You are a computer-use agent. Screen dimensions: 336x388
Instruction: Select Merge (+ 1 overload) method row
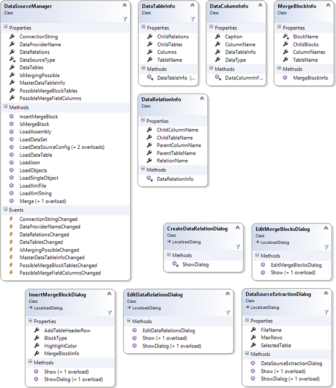(43, 201)
